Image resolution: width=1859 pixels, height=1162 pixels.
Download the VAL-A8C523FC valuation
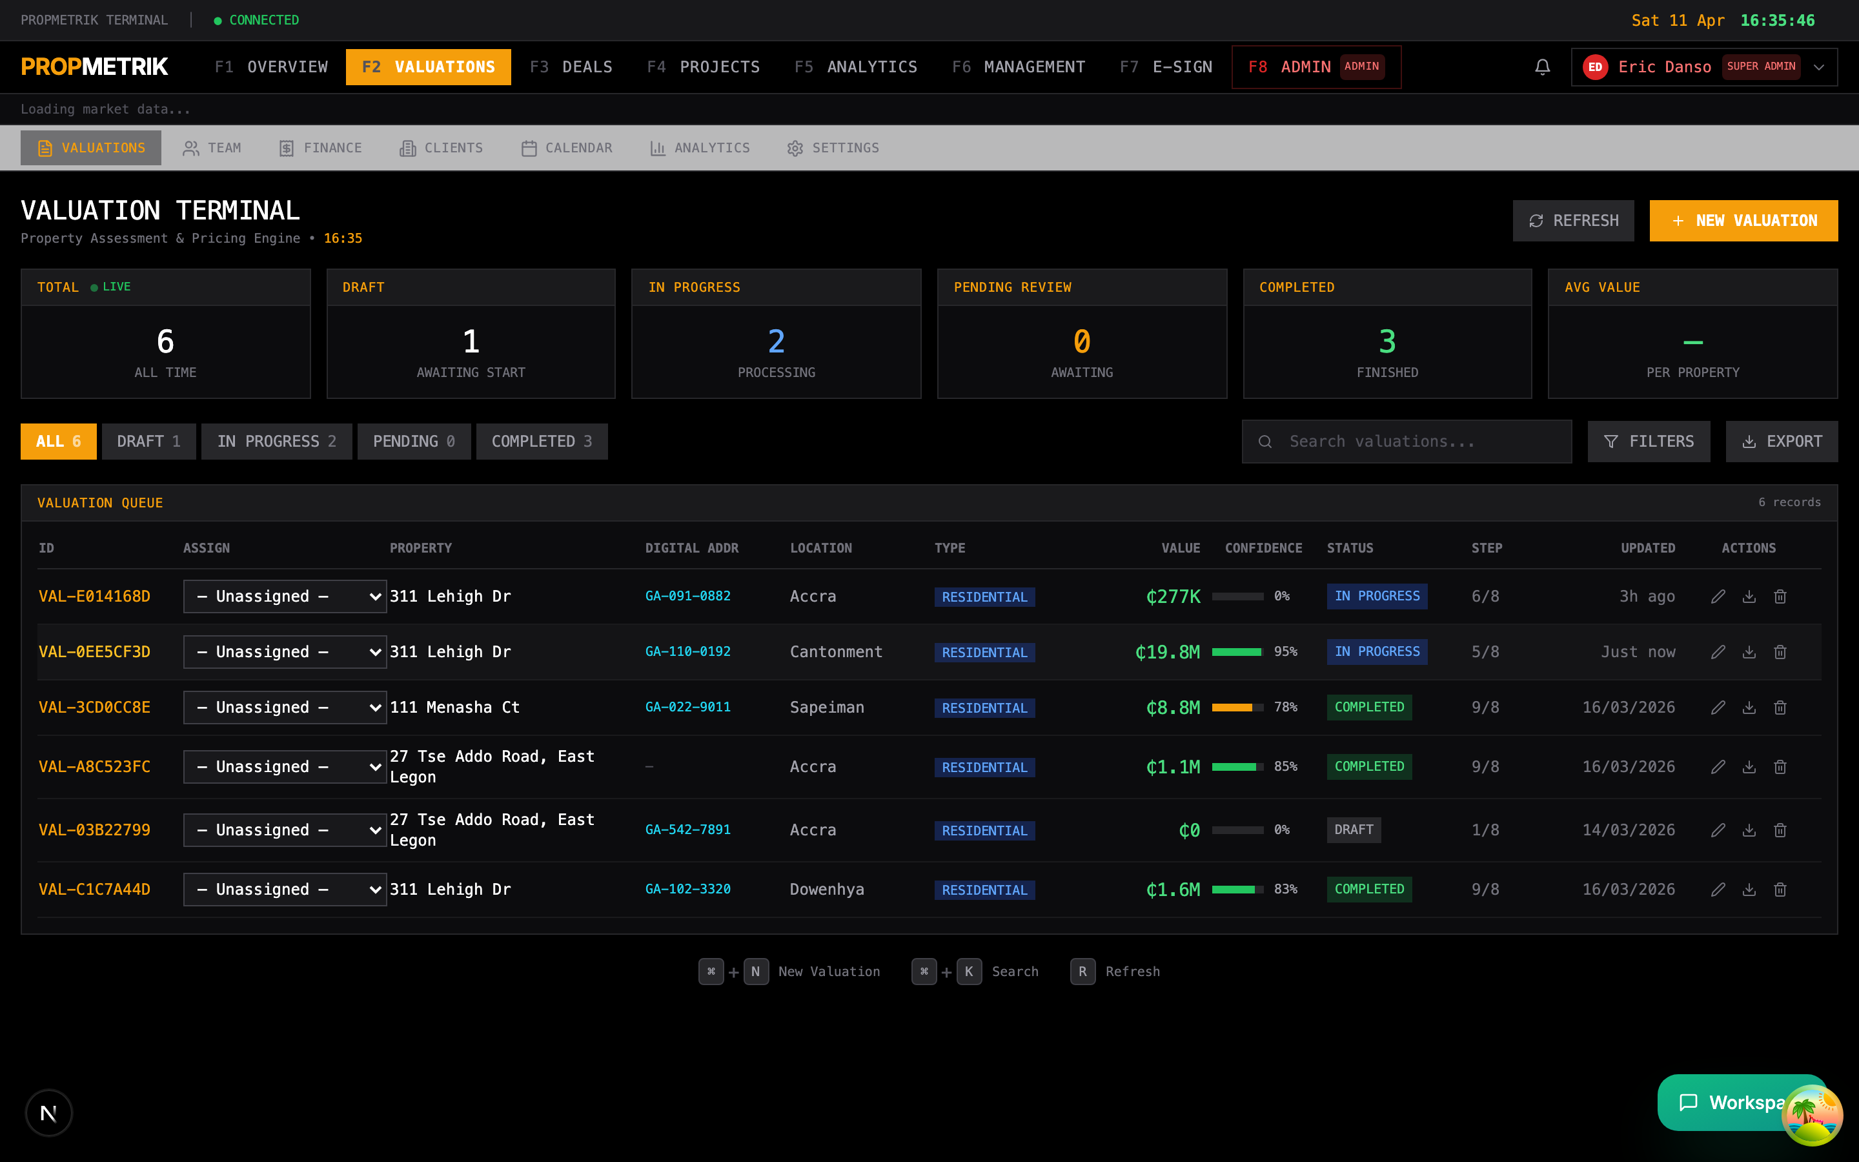(1749, 767)
